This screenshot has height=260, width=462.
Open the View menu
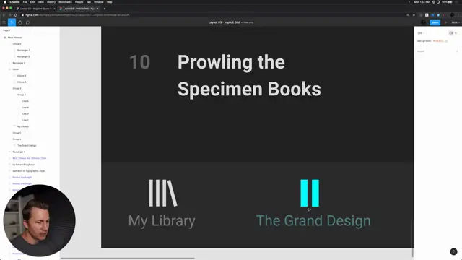coord(41,2)
